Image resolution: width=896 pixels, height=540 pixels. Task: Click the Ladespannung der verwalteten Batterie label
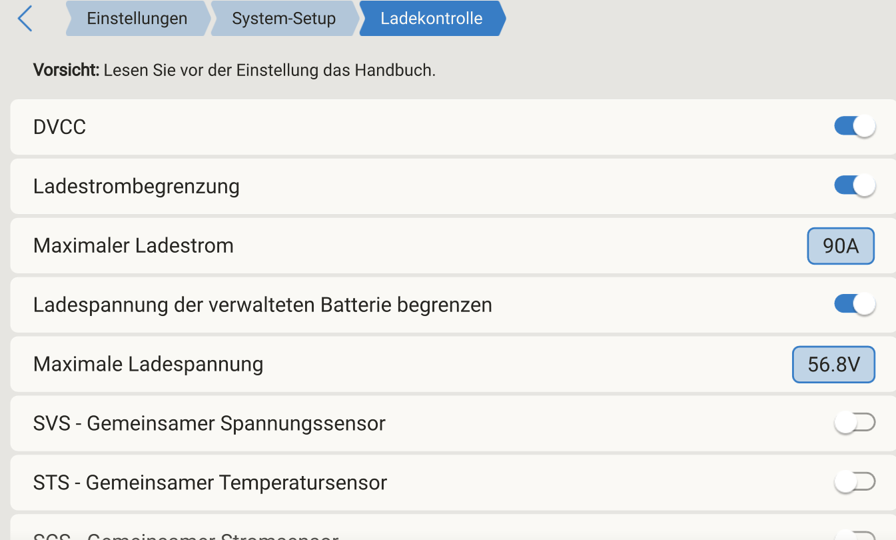click(262, 305)
